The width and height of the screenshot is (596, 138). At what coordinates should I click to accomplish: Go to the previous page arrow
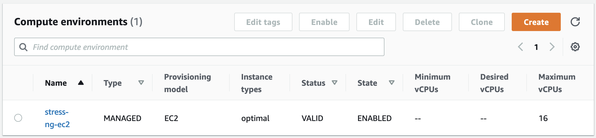(x=520, y=47)
